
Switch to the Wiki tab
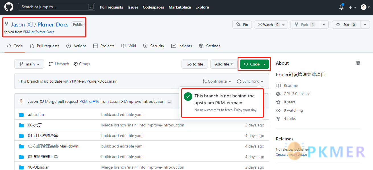(x=129, y=46)
